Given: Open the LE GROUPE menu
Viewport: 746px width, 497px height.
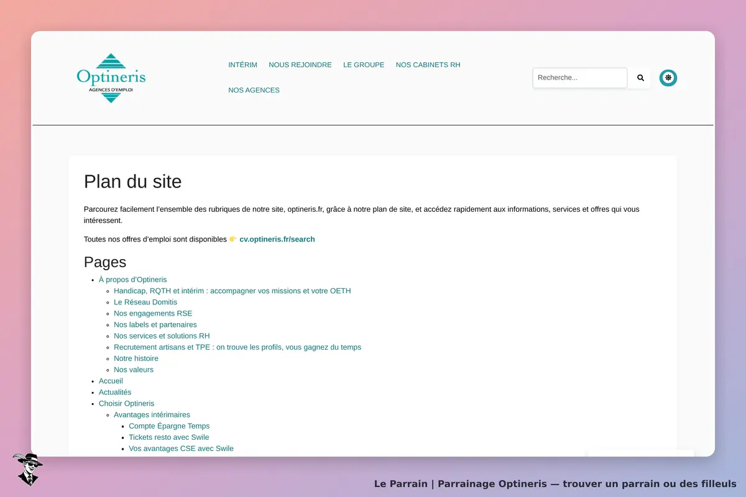Looking at the screenshot, I should point(364,65).
